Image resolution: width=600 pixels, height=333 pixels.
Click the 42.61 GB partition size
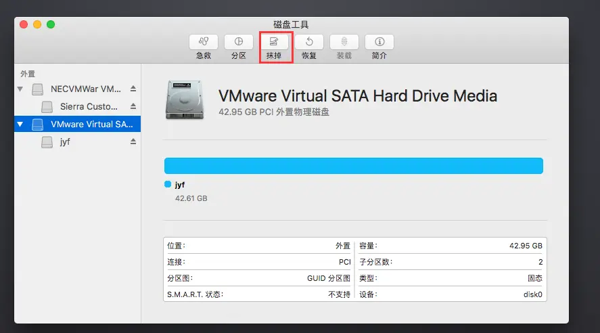pyautogui.click(x=191, y=198)
